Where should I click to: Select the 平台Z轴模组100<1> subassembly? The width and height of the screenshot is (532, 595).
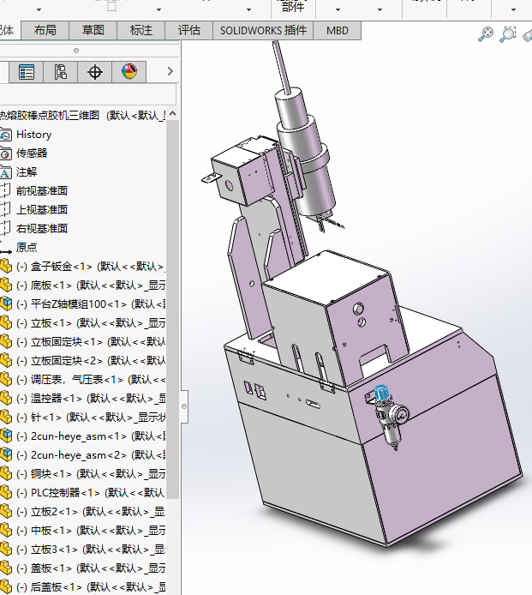point(91,304)
